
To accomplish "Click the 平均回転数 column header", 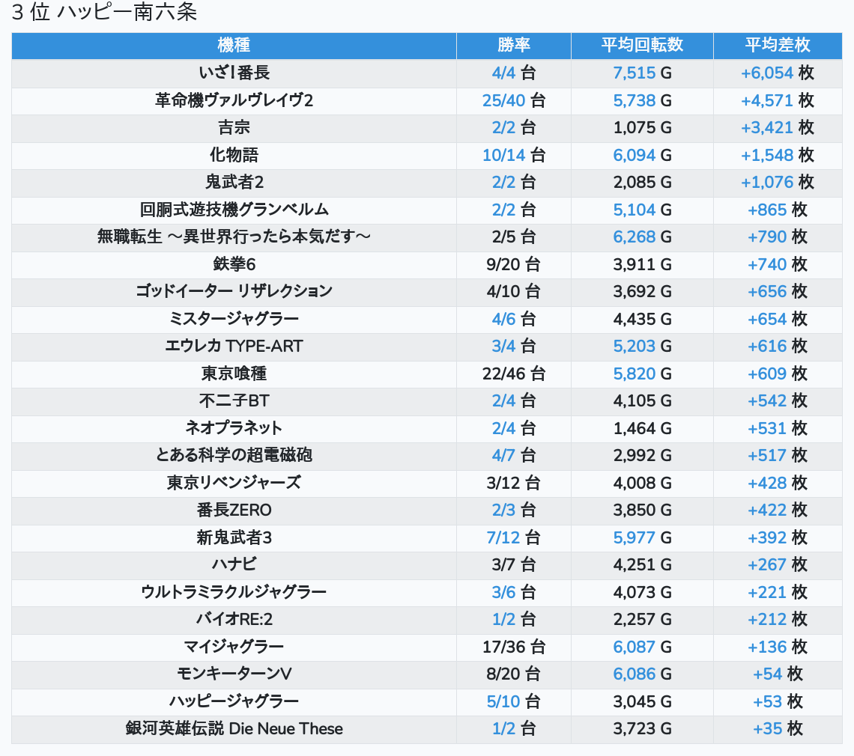I will point(642,46).
